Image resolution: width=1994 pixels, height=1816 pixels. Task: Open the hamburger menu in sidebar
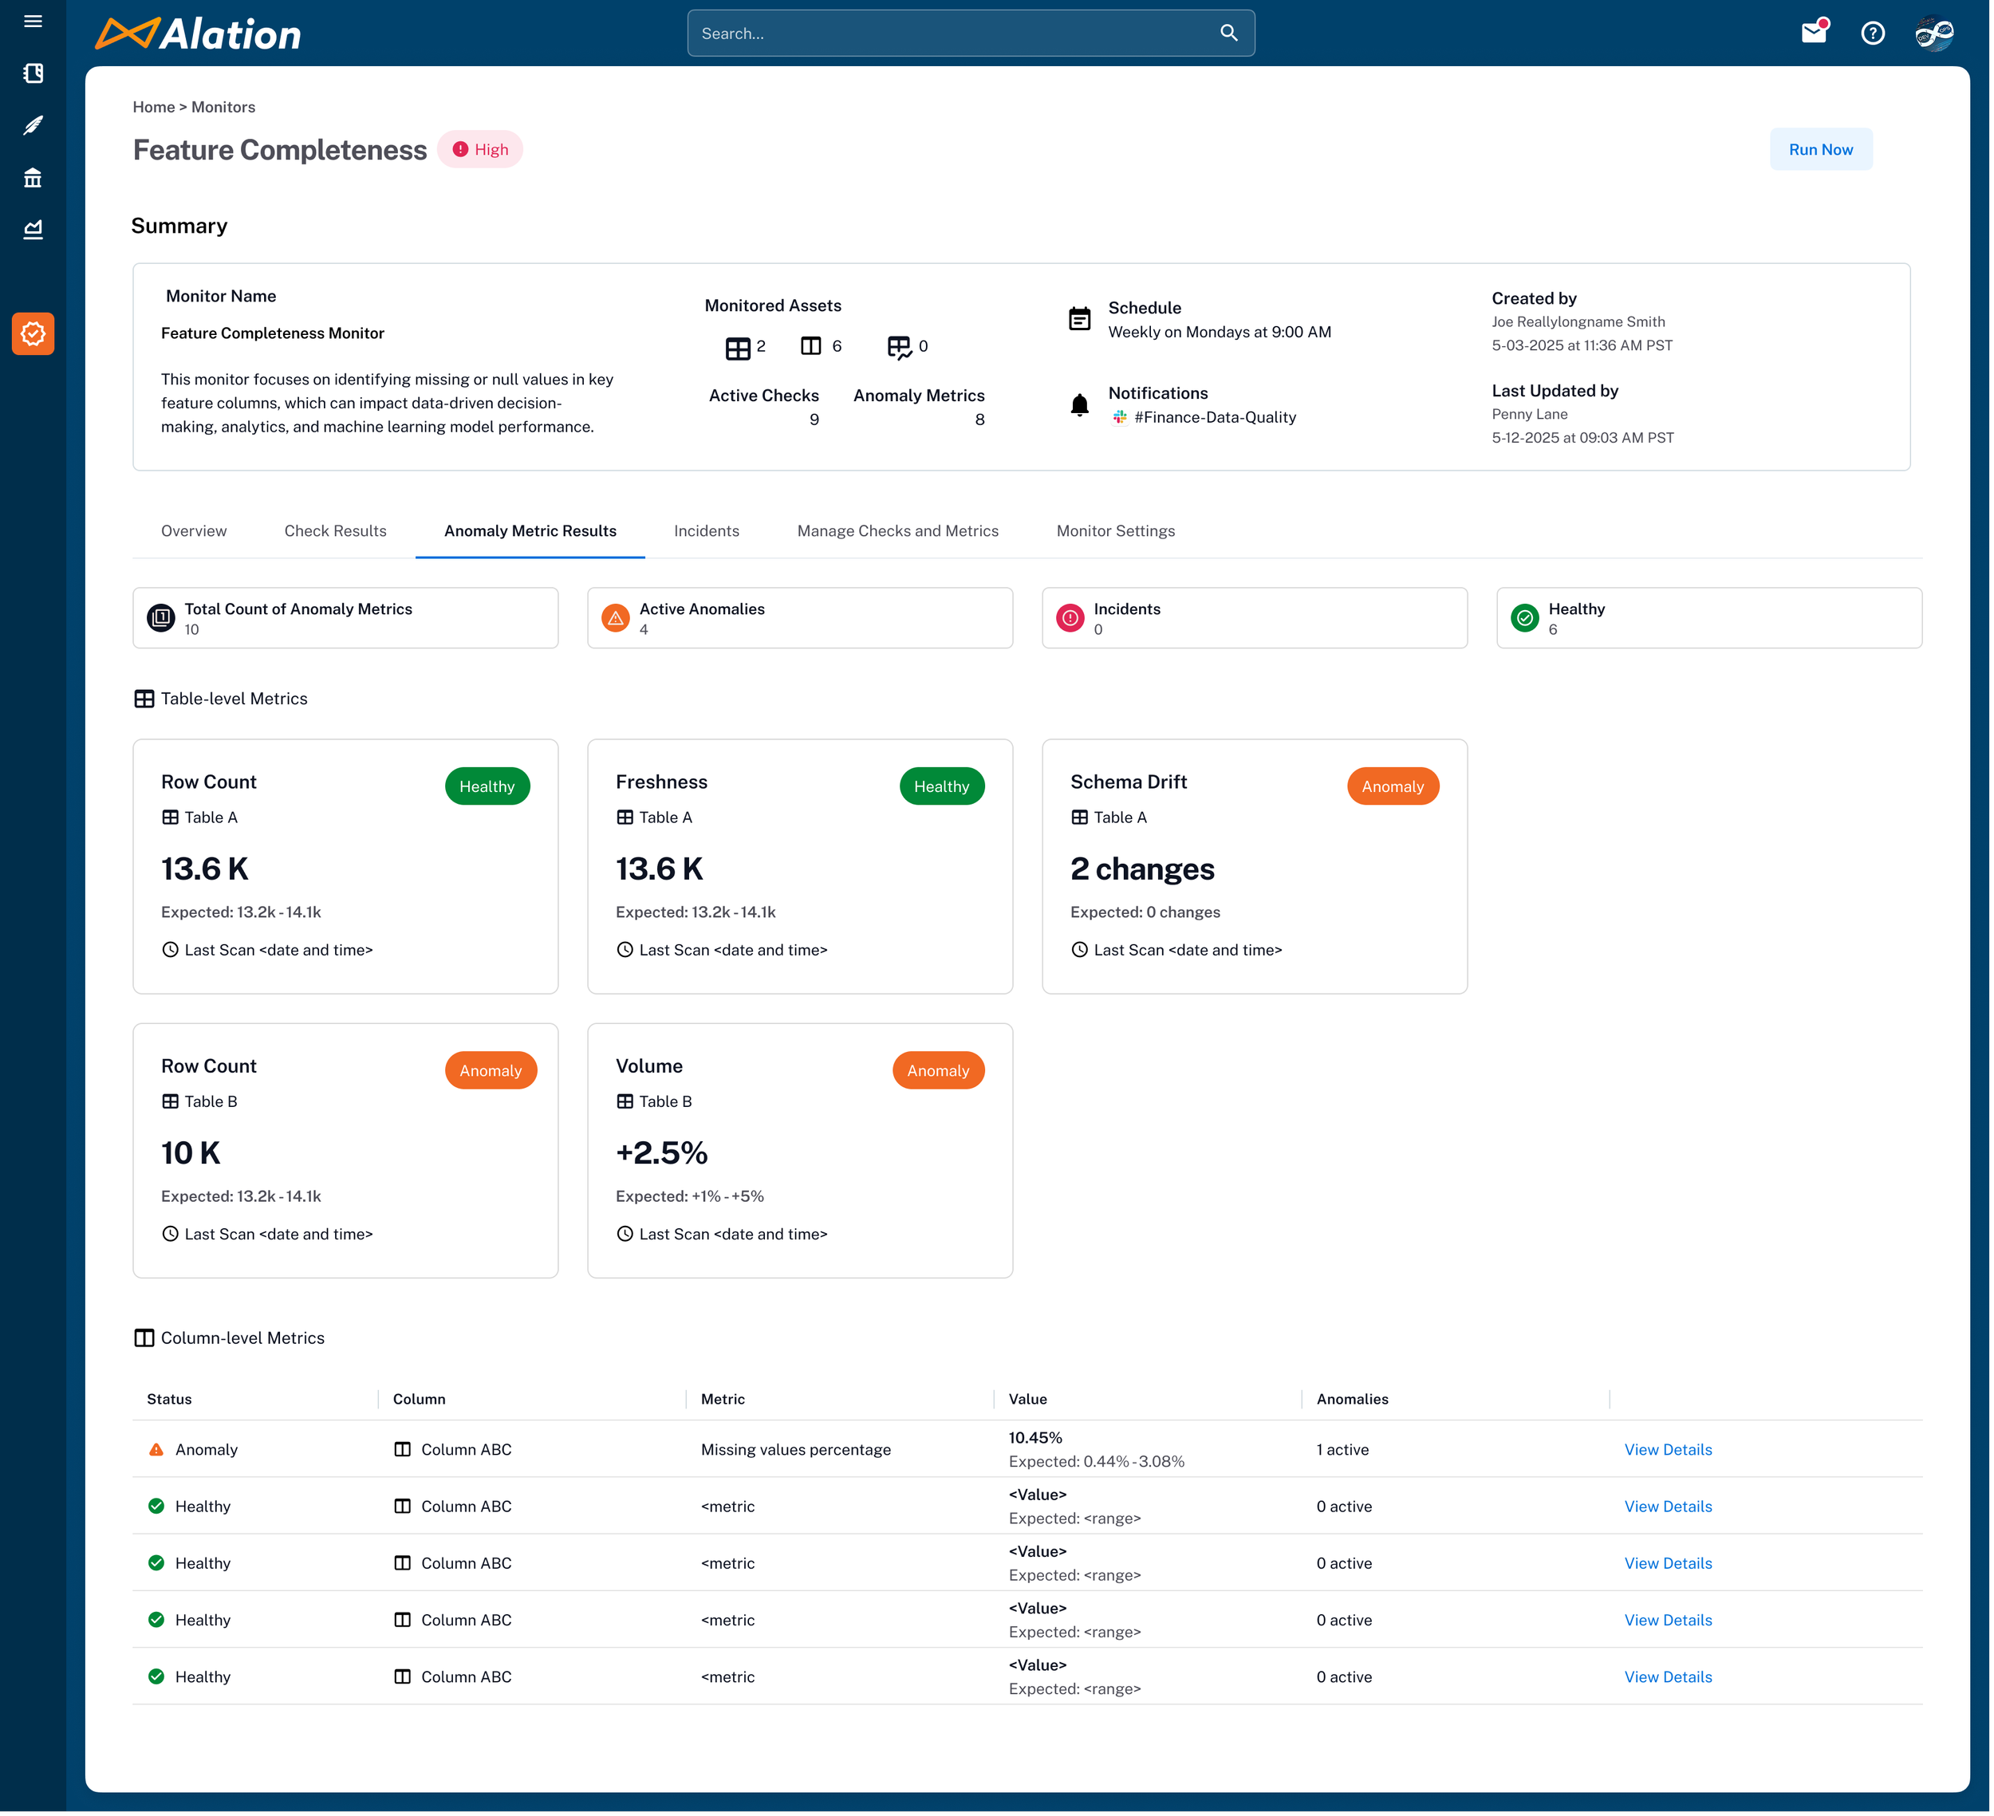(33, 22)
